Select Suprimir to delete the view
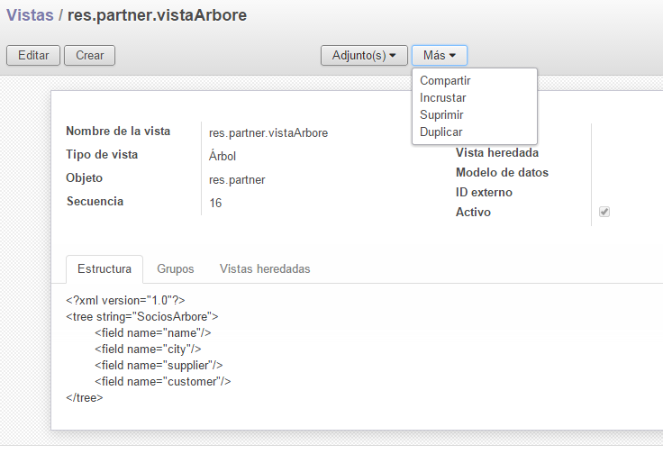This screenshot has height=454, width=663. (x=441, y=114)
